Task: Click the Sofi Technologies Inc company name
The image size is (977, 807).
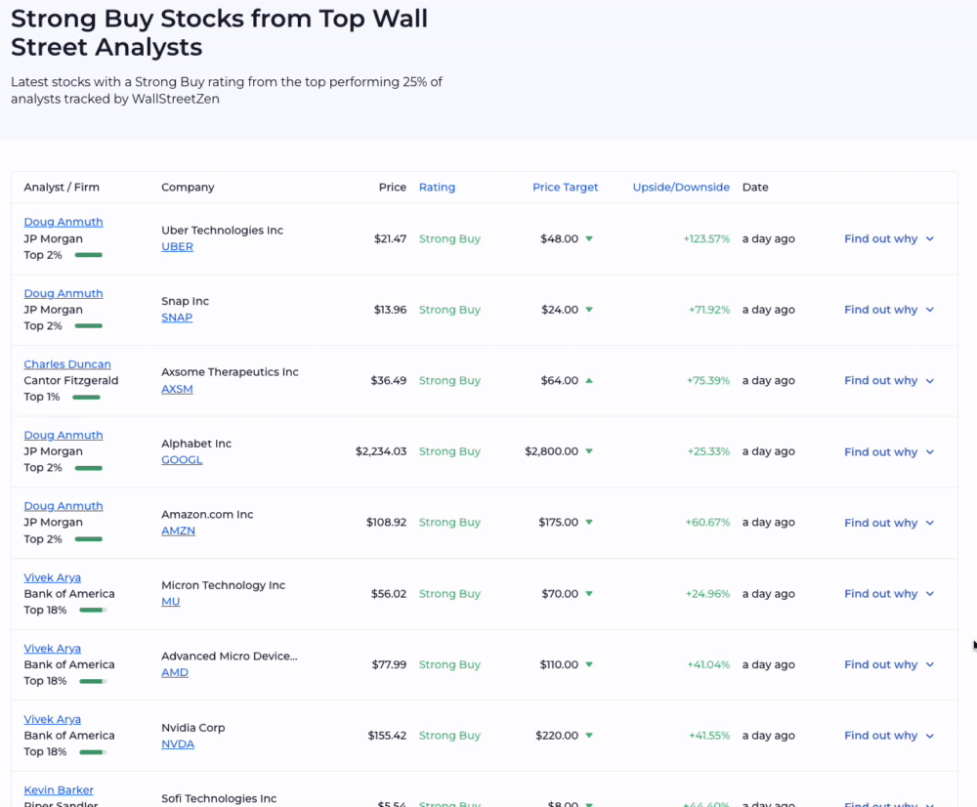Action: pyautogui.click(x=219, y=798)
